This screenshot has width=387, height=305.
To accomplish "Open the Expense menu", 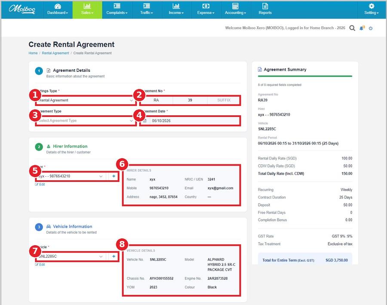I will coord(206,9).
